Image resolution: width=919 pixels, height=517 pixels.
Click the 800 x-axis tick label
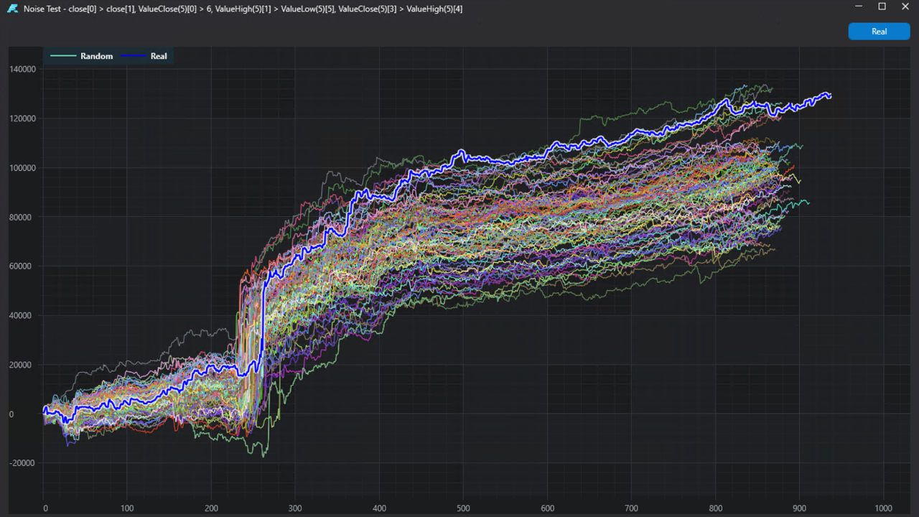coord(715,508)
